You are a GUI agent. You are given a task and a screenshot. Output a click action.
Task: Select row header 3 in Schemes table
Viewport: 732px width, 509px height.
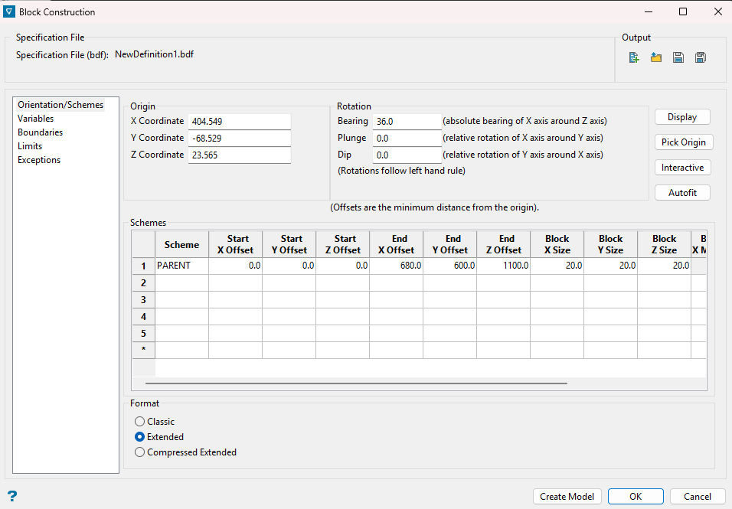coord(144,300)
